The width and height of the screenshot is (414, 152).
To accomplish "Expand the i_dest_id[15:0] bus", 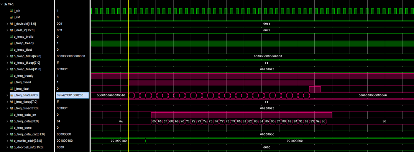I will [x=7, y=30].
